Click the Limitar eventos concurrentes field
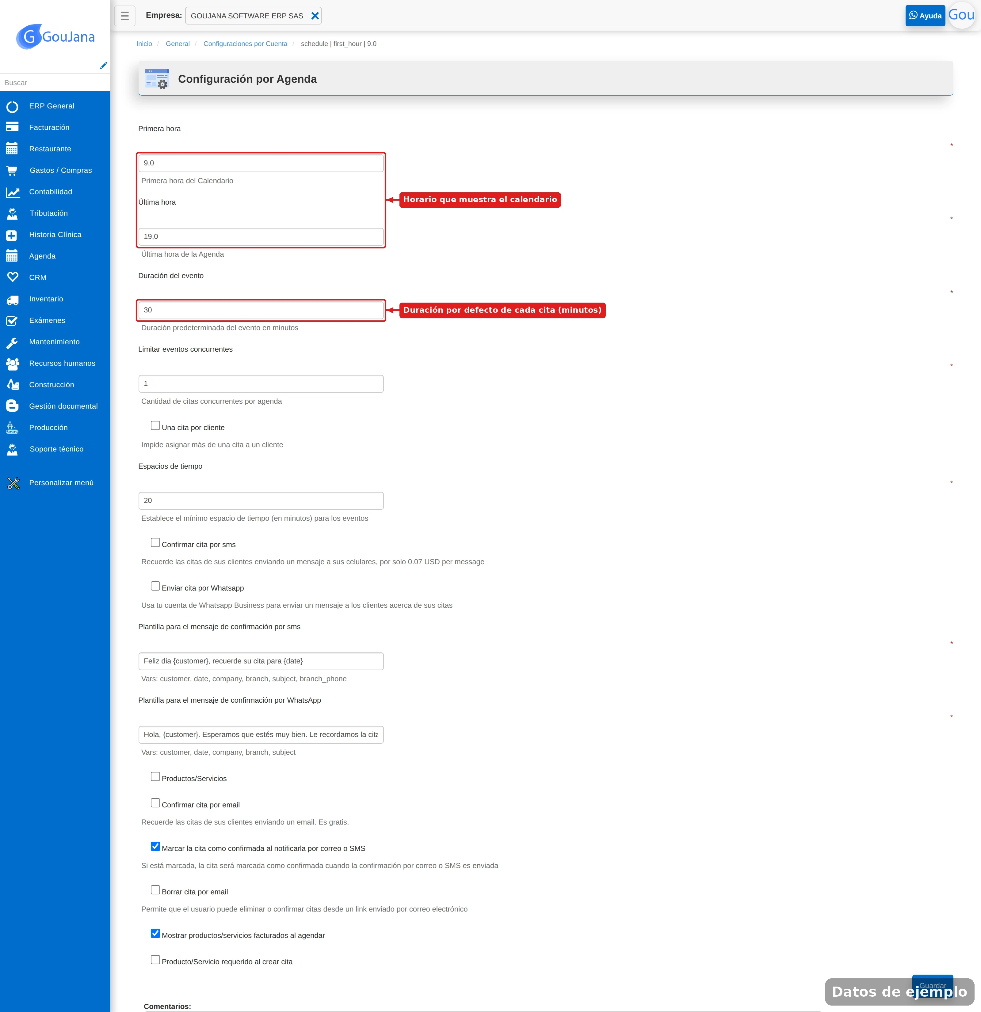 coord(261,383)
